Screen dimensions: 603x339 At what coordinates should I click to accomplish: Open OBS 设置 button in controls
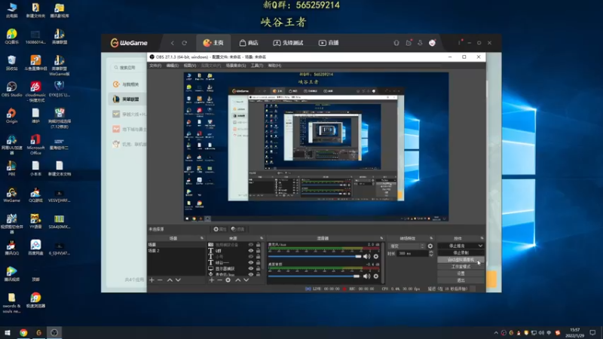pos(461,273)
